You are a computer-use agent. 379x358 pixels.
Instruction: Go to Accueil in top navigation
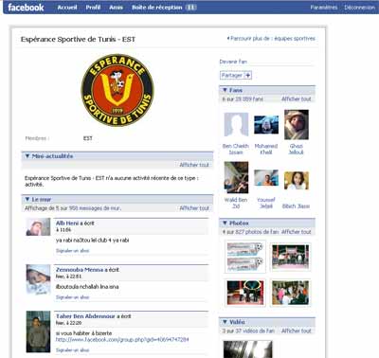click(67, 8)
